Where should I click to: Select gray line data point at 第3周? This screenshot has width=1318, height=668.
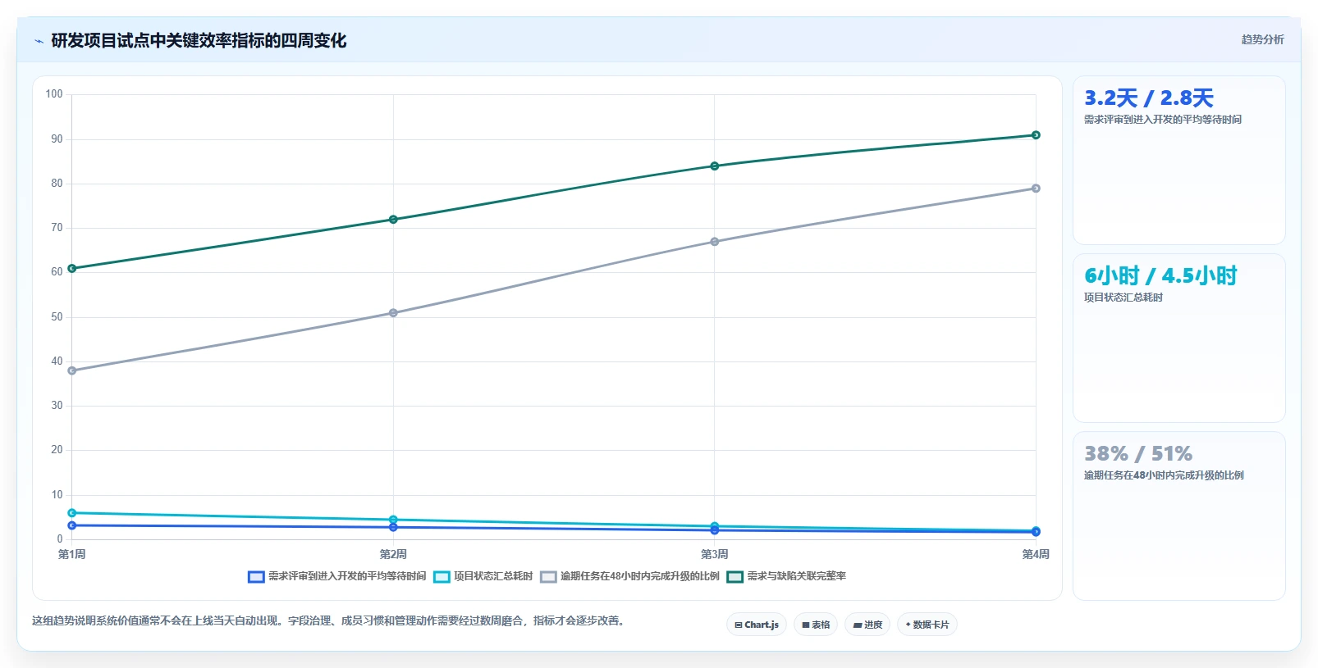[x=715, y=242]
